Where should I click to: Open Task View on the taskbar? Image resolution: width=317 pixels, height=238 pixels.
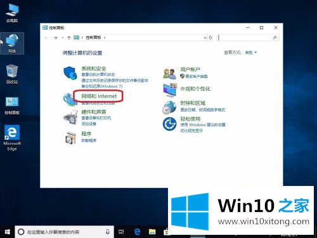click(x=121, y=232)
